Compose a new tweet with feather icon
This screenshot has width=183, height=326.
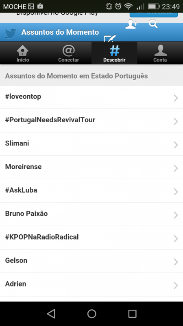110,38
